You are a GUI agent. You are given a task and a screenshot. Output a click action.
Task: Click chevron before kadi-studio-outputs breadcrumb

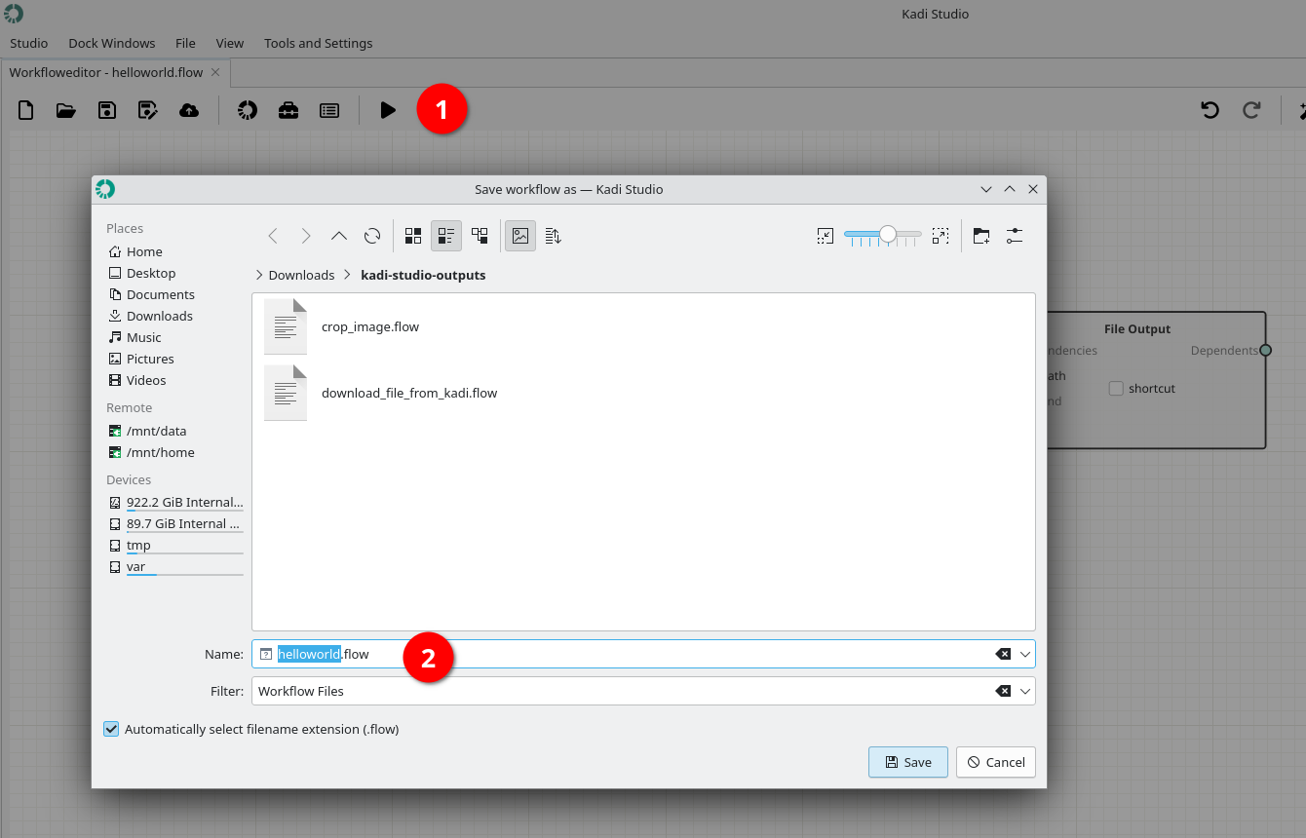[347, 275]
